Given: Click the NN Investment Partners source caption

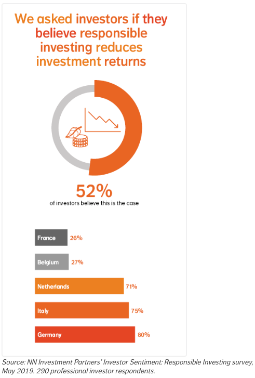Looking at the screenshot, I should tap(127, 367).
